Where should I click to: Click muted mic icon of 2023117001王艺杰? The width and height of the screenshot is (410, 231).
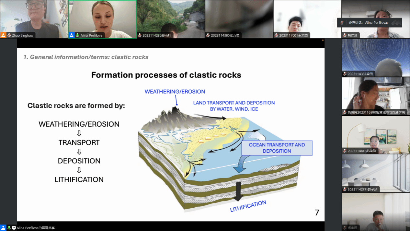(276, 35)
